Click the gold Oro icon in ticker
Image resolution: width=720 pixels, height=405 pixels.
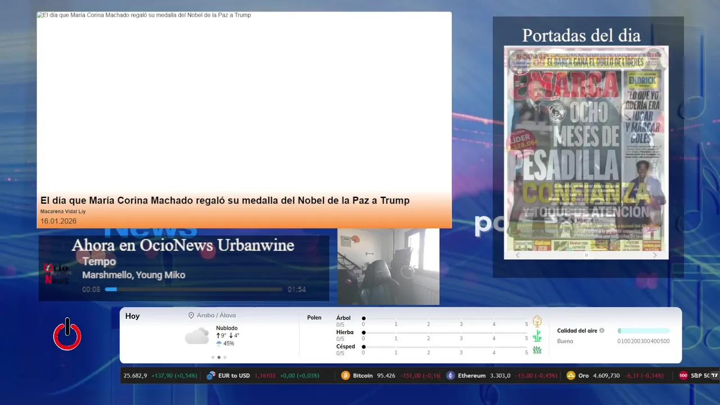pyautogui.click(x=571, y=375)
